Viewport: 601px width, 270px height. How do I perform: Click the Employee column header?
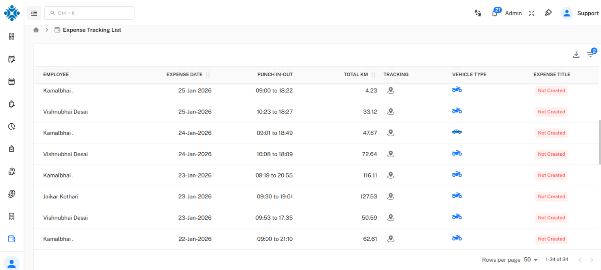[x=56, y=74]
